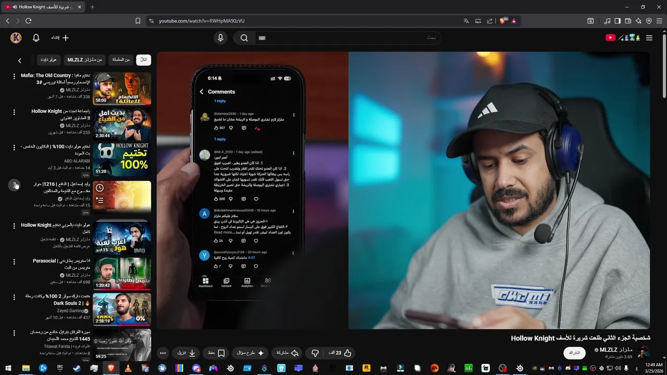Open options menu for 1216 podcast video
The image size is (667, 375).
(x=15, y=185)
